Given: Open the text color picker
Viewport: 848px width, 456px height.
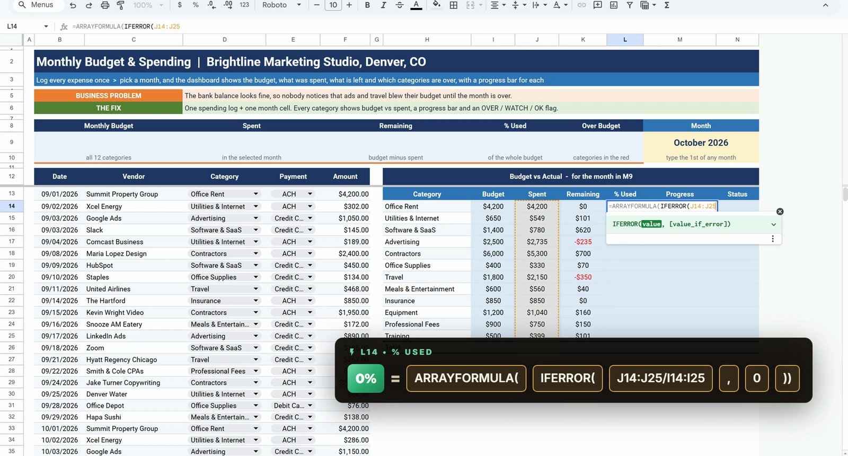Looking at the screenshot, I should pos(416,5).
